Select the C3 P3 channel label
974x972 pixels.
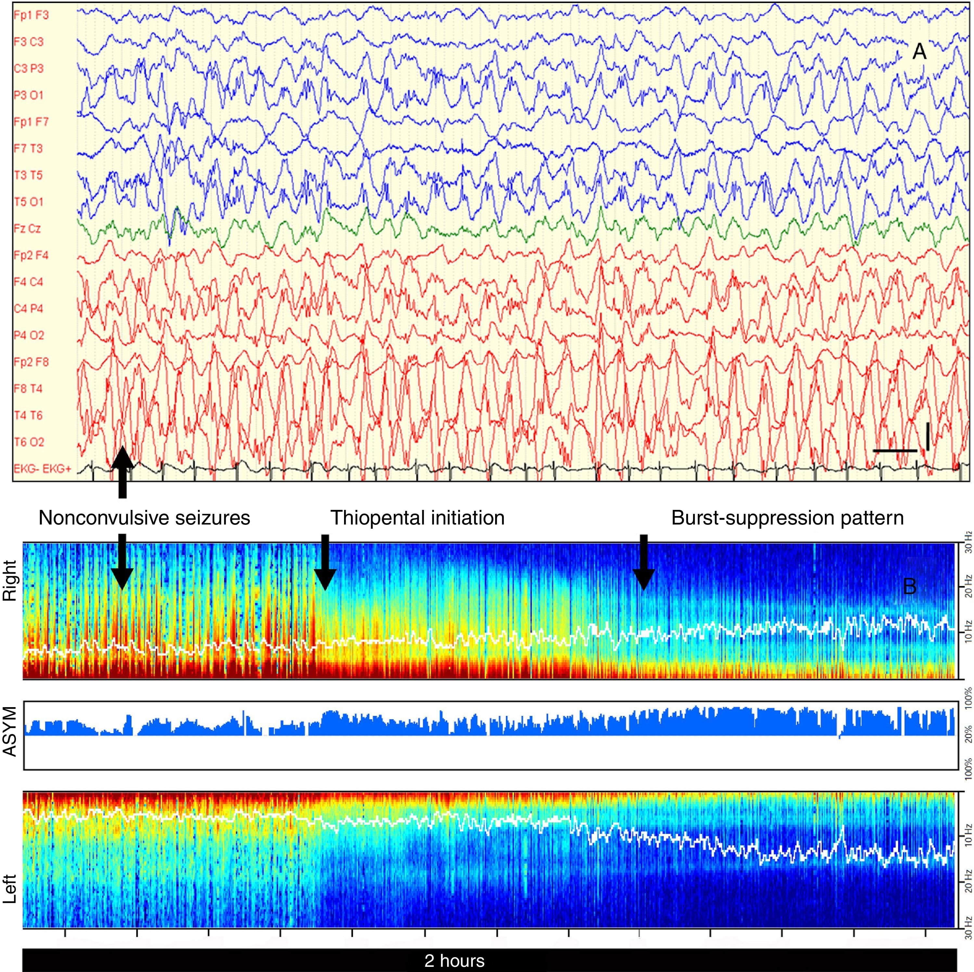pos(29,69)
